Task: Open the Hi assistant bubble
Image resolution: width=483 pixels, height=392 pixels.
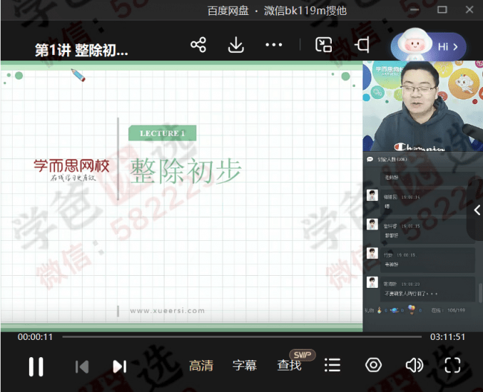Action: point(429,46)
